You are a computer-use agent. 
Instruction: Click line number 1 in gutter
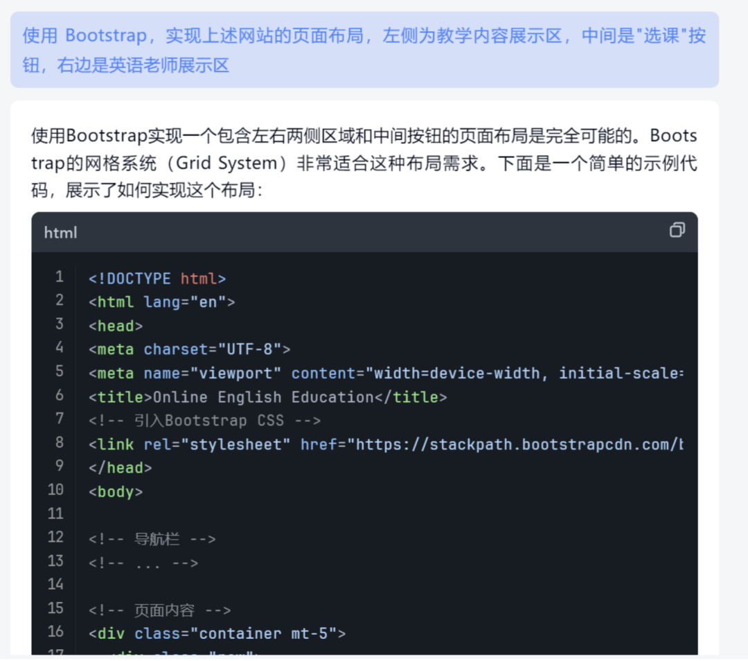tap(60, 277)
